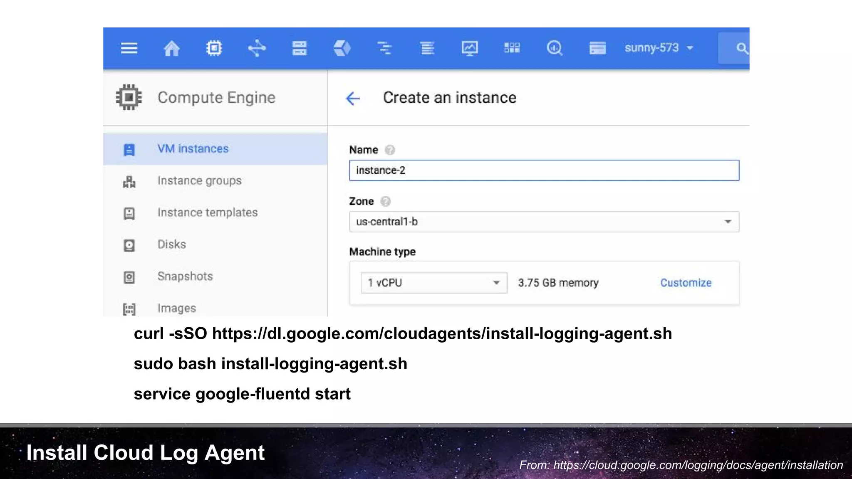Open Snapshots in the sidebar
Image resolution: width=852 pixels, height=479 pixels.
tap(185, 277)
